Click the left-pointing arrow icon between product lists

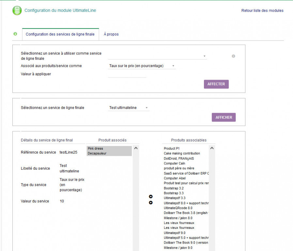(x=151, y=203)
